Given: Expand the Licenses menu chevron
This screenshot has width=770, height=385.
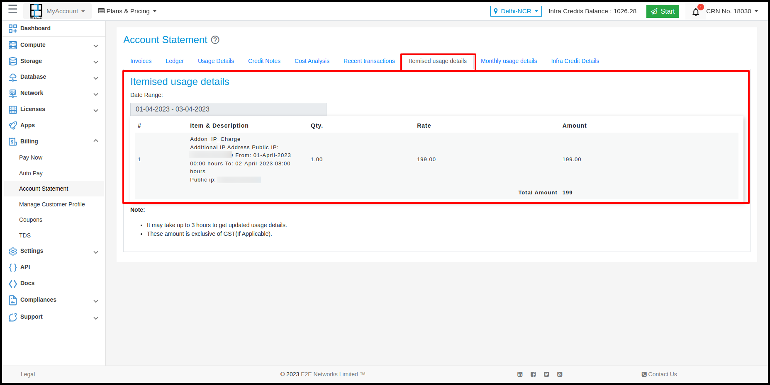Looking at the screenshot, I should click(x=96, y=111).
